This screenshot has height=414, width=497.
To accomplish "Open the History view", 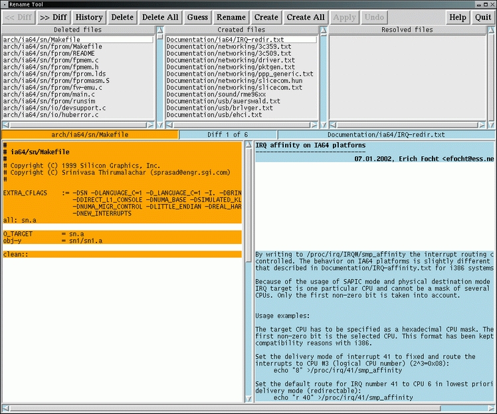I will pos(89,17).
